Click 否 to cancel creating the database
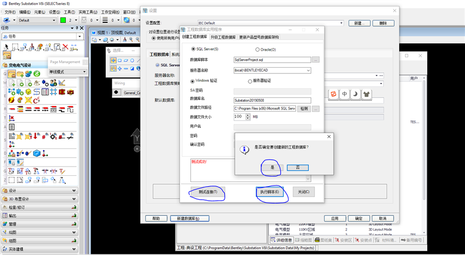465x255 pixels. (x=298, y=168)
